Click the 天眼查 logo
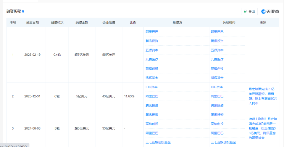284x147 pixels. 270,12
